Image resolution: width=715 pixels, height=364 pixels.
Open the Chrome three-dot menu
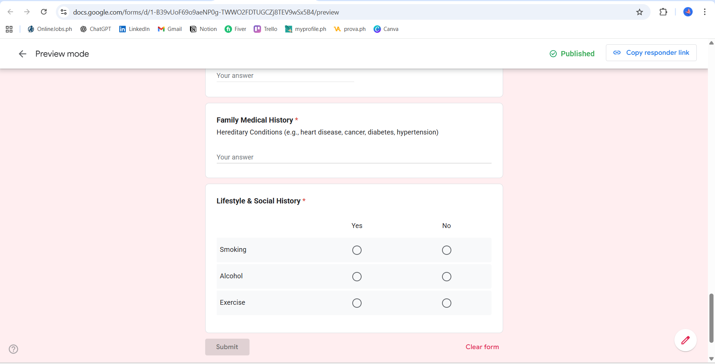coord(705,12)
